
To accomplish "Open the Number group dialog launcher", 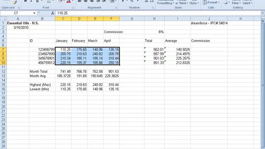I will pyautogui.click(x=153, y=8).
